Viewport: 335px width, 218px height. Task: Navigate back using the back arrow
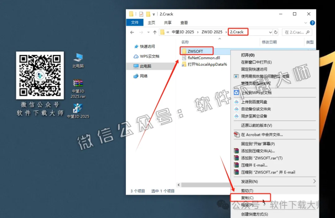132,32
